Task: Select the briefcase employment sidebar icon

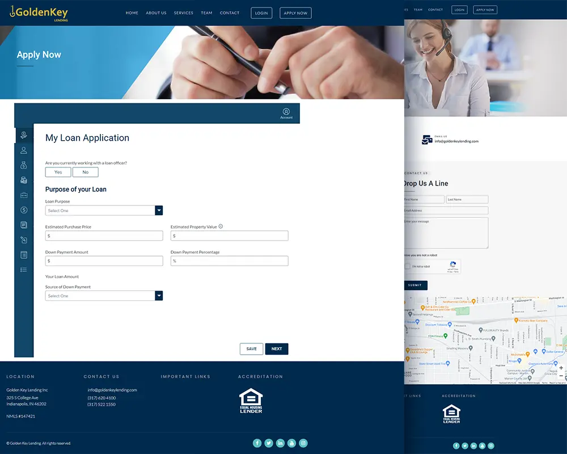Action: (24, 195)
